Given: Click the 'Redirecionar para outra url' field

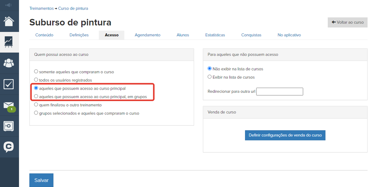Looking at the screenshot, I should point(280,91).
